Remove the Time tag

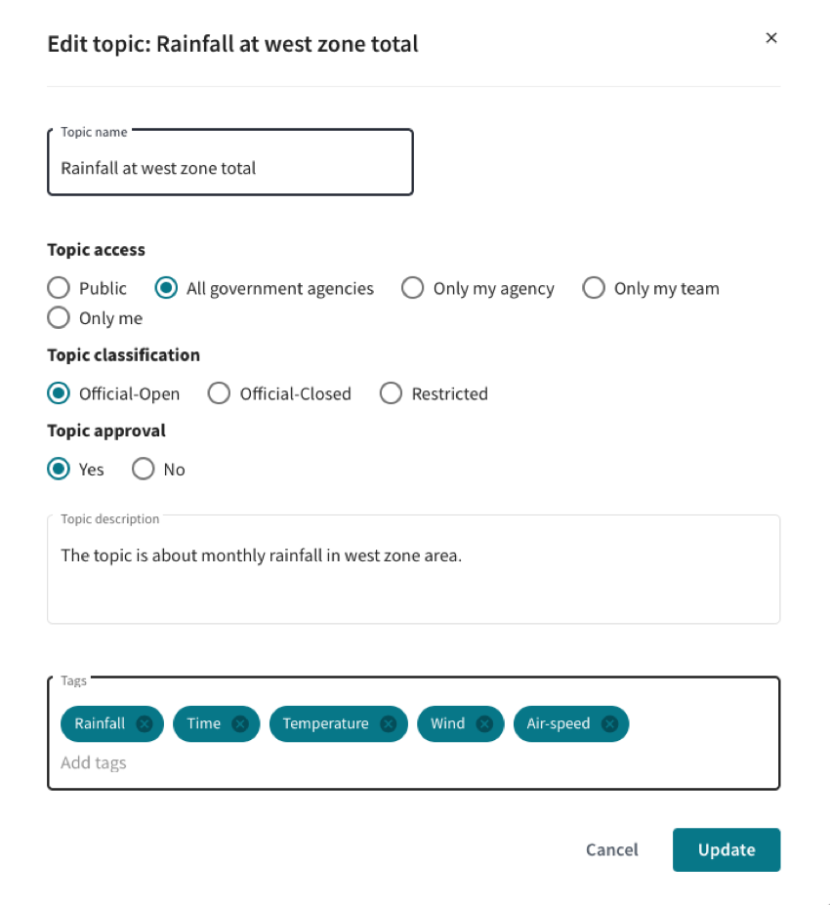pyautogui.click(x=240, y=723)
